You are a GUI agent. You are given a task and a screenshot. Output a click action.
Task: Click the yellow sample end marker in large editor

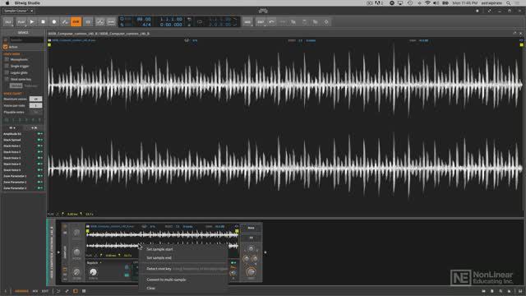tap(521, 44)
